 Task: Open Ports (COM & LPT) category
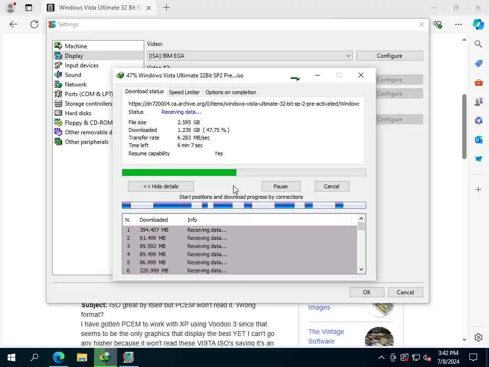[83, 94]
